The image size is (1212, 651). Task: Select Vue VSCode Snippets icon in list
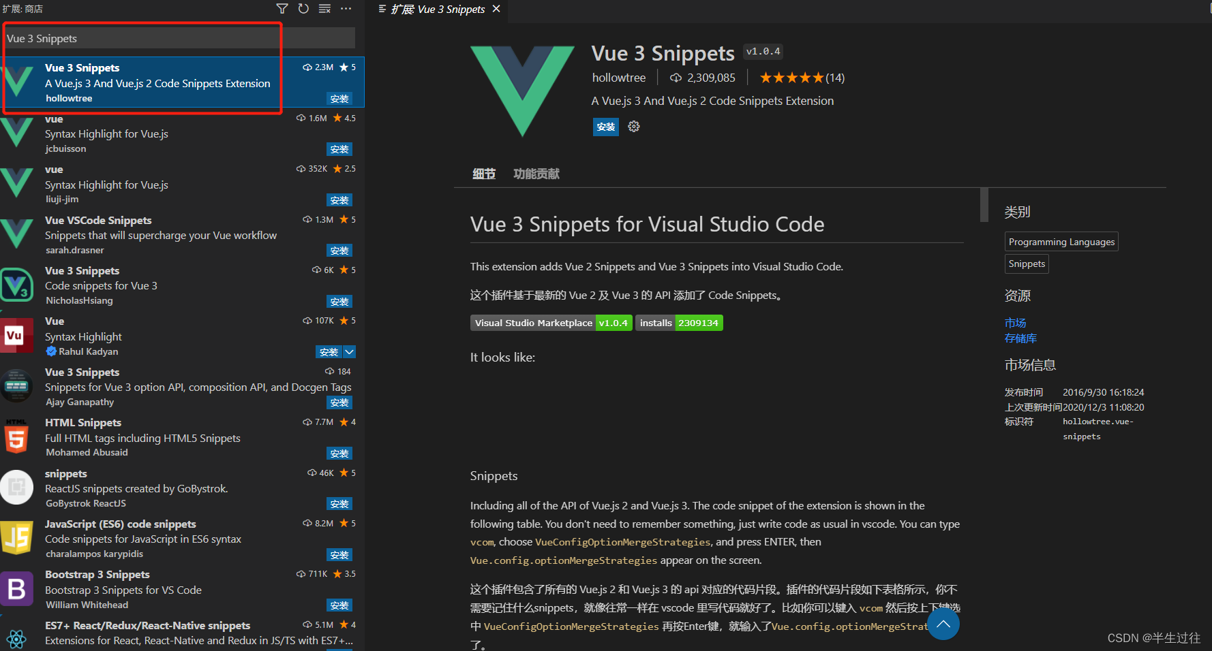point(17,234)
